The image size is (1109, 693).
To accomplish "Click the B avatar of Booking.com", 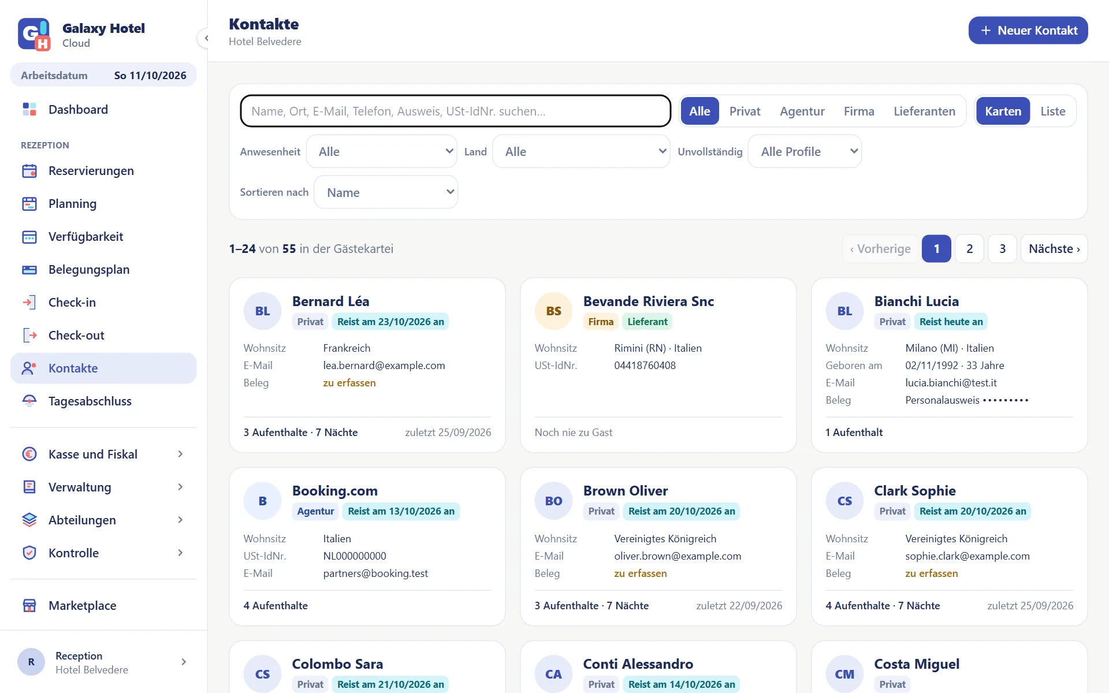I will click(263, 501).
